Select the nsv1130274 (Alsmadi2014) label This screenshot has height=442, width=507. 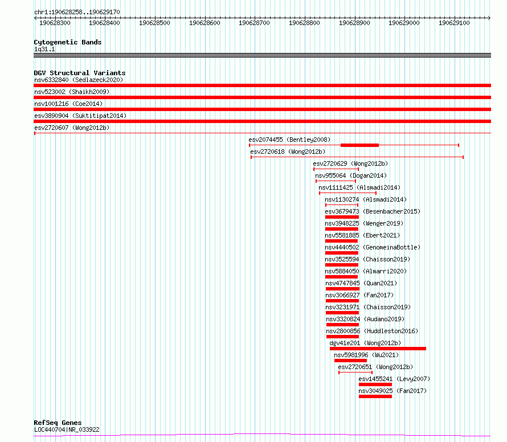click(x=366, y=199)
